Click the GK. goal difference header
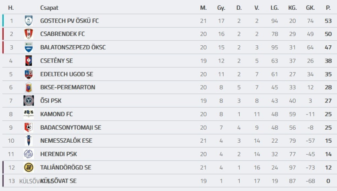This screenshot has height=191, width=337. tap(310, 8)
